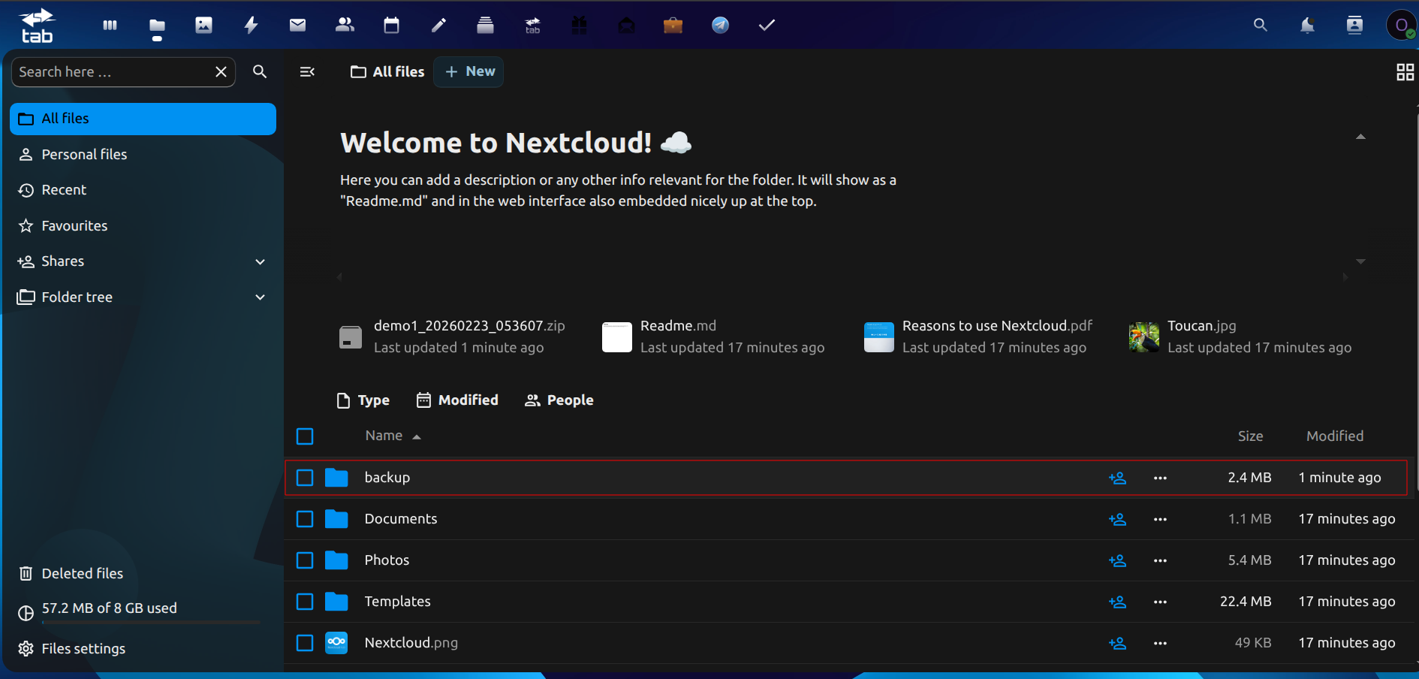This screenshot has height=679, width=1419.
Task: Expand the Shares section chevron
Action: click(260, 261)
